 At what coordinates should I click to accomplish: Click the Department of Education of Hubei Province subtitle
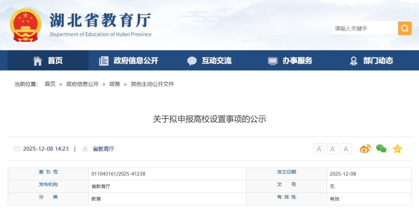[101, 35]
